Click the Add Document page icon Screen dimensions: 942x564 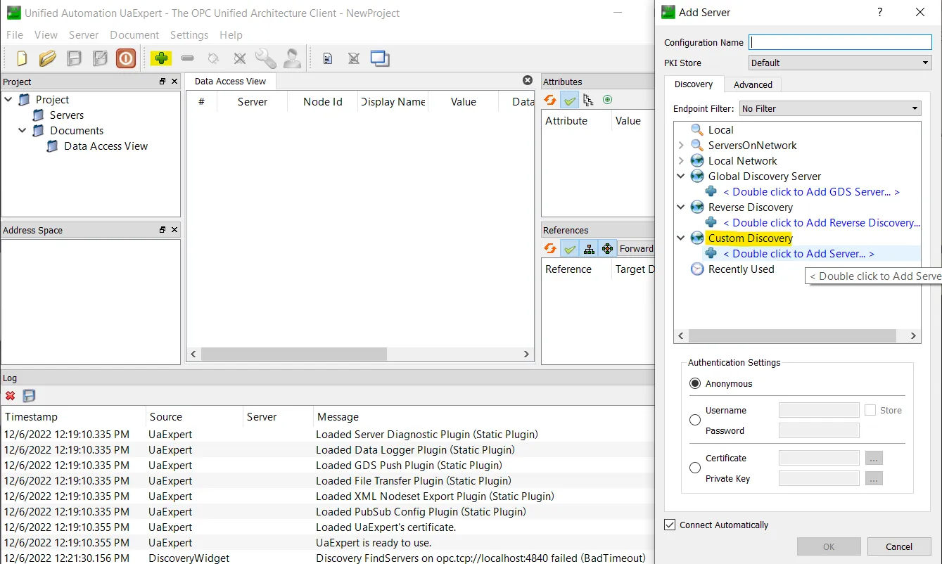click(327, 58)
